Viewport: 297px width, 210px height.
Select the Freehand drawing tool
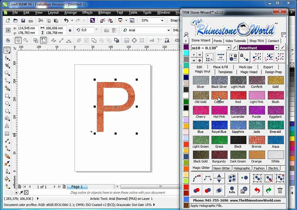coord(7,81)
